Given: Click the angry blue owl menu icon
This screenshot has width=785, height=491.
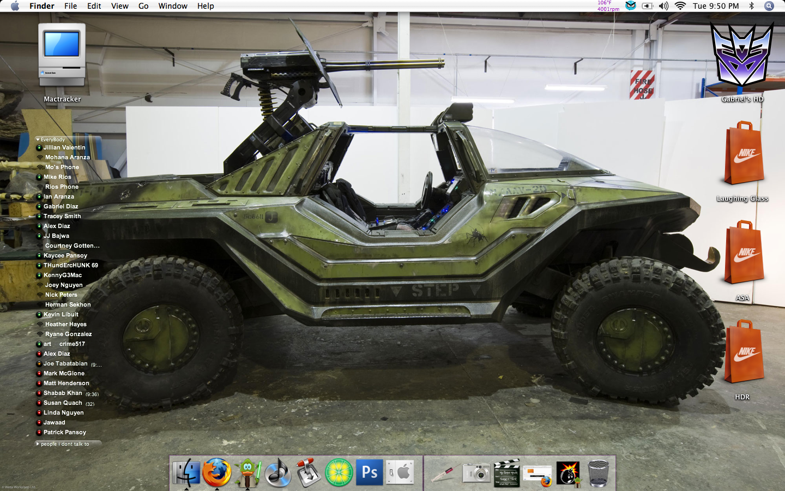Looking at the screenshot, I should tap(631, 5).
